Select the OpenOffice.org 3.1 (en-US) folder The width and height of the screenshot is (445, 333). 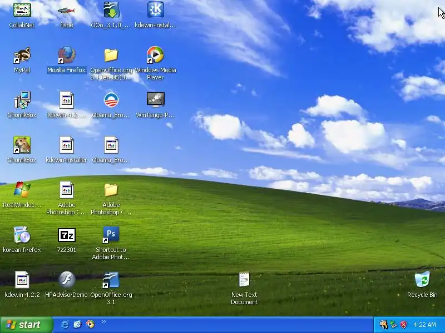pos(111,55)
